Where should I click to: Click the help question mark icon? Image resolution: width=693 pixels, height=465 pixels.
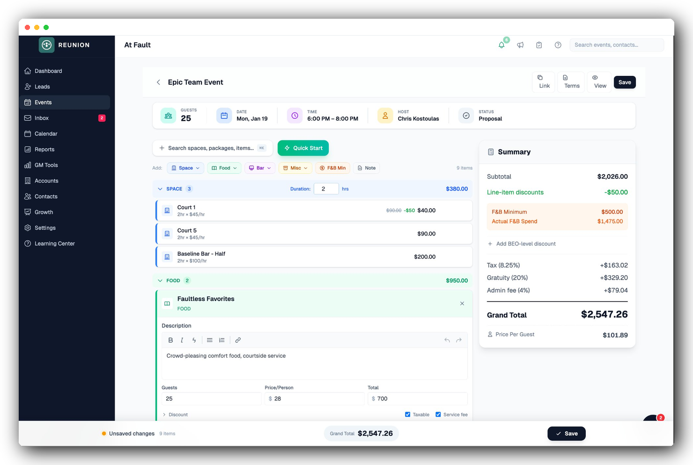558,44
